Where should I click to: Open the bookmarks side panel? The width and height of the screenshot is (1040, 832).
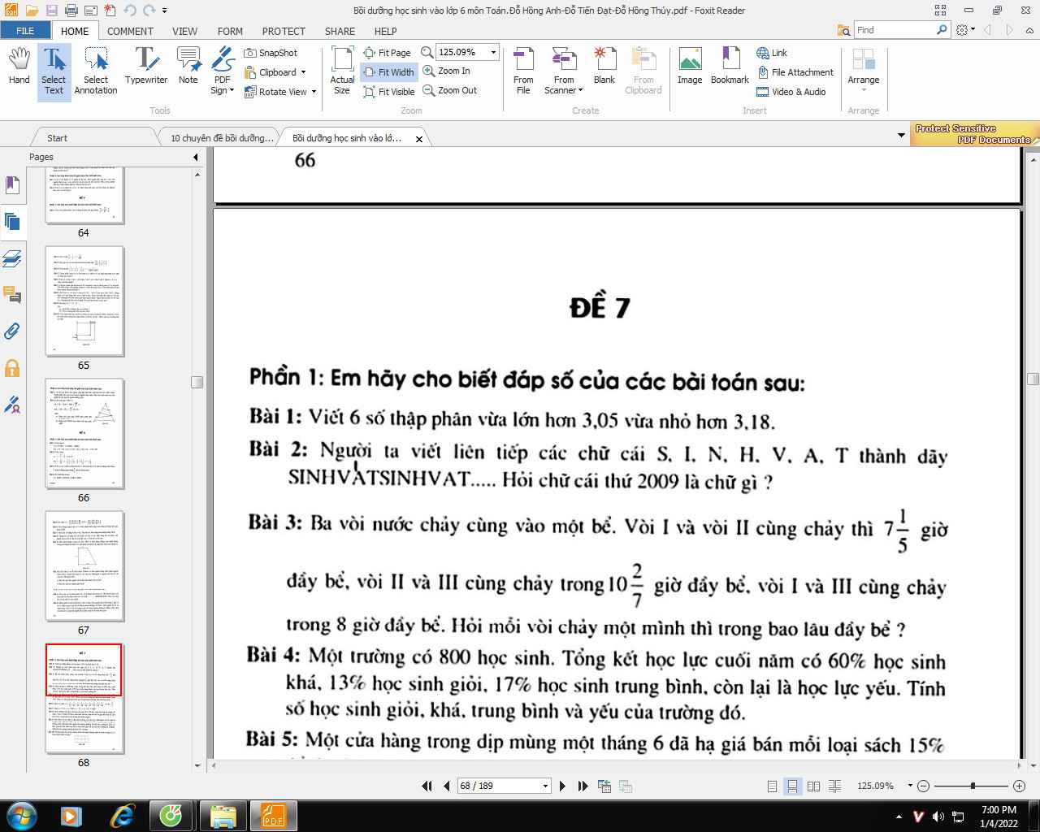tap(12, 185)
